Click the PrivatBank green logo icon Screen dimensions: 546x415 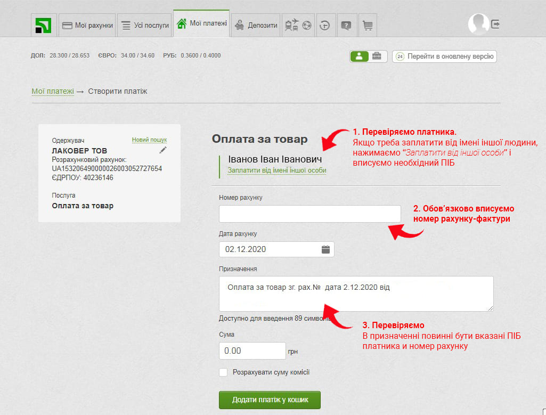[x=43, y=25]
